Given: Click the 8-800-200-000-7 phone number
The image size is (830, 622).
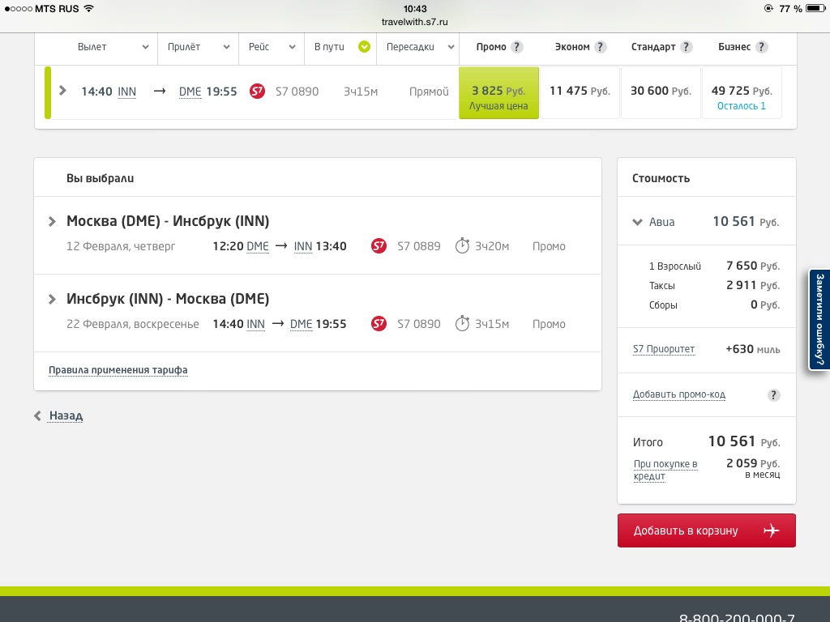Looking at the screenshot, I should 737,617.
